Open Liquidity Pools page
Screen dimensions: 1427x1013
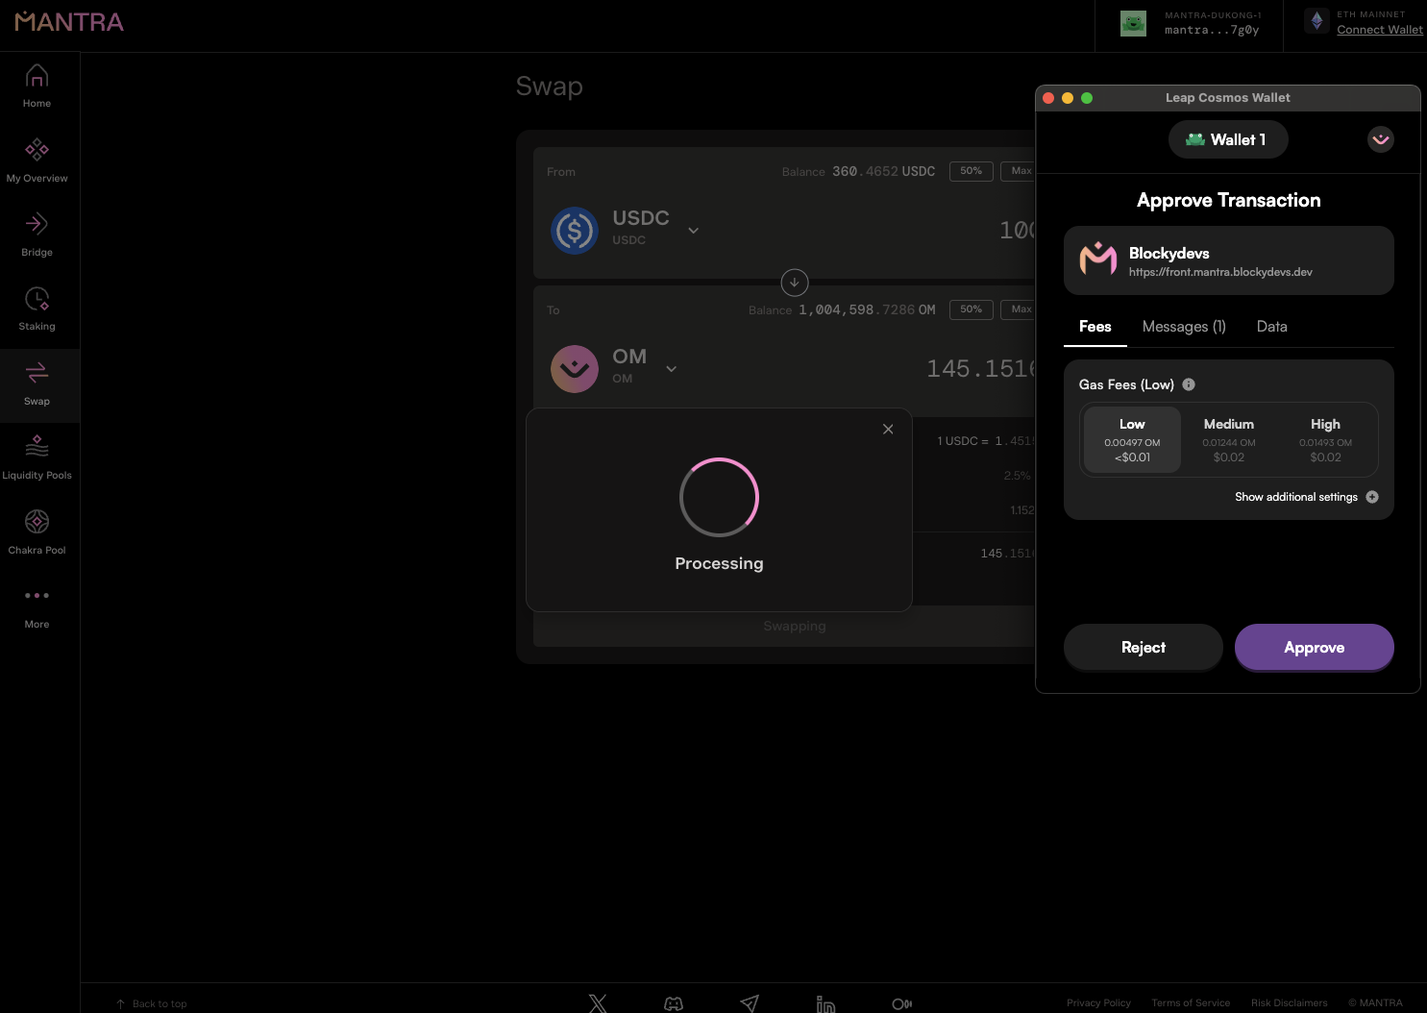[x=37, y=448]
